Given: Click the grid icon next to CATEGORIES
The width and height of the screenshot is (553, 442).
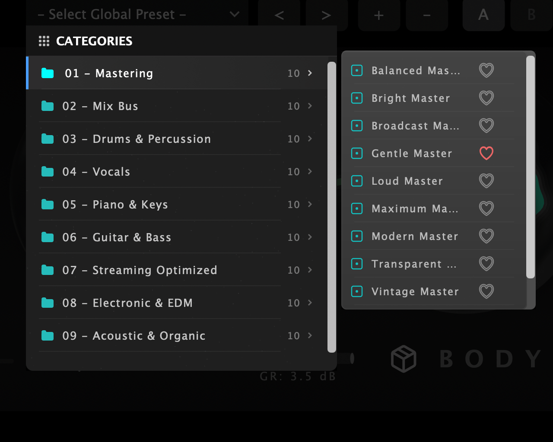Looking at the screenshot, I should 44,41.
